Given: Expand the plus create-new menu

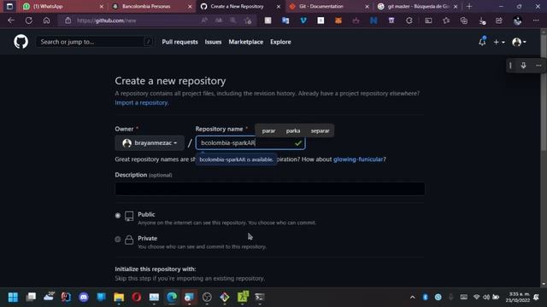Looking at the screenshot, I should pyautogui.click(x=499, y=42).
